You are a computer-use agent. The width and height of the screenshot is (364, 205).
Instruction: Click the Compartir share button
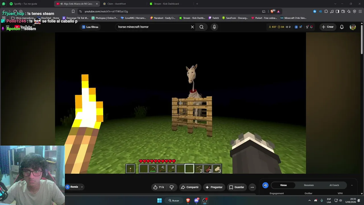[x=190, y=187]
